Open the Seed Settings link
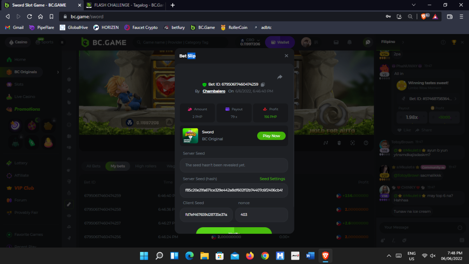Viewport: 469px width, 264px height. pyautogui.click(x=272, y=179)
